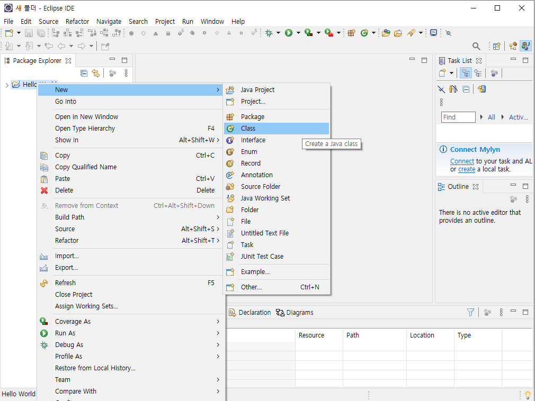Open the Window menu
535x401 pixels.
(212, 22)
